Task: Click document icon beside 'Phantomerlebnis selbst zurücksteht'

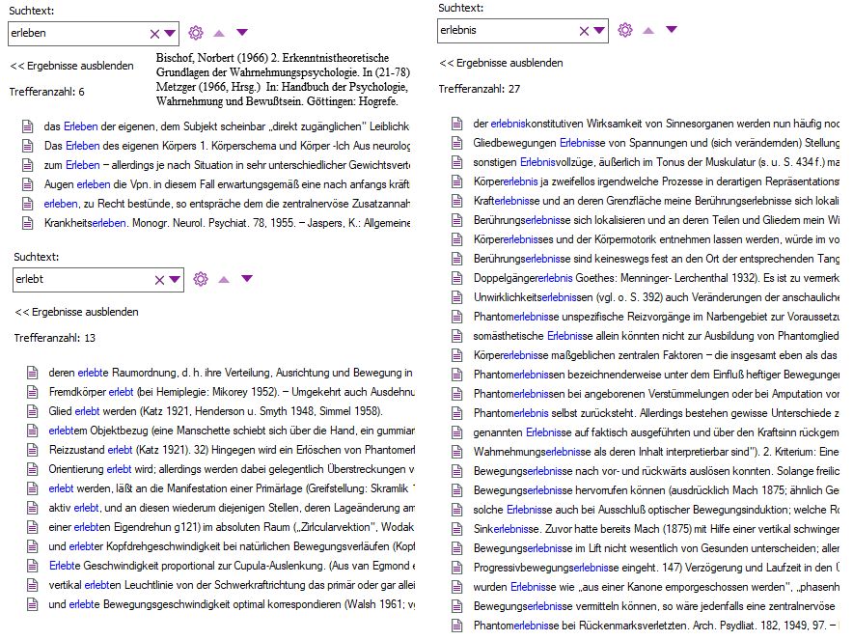Action: point(457,413)
